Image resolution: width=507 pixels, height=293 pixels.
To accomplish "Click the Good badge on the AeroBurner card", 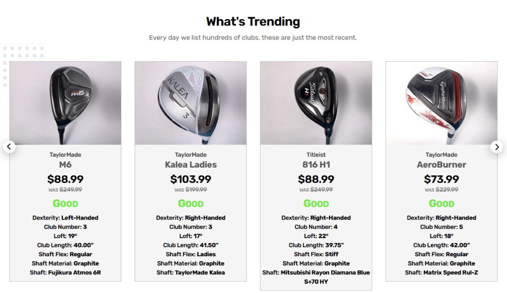I will tap(441, 203).
